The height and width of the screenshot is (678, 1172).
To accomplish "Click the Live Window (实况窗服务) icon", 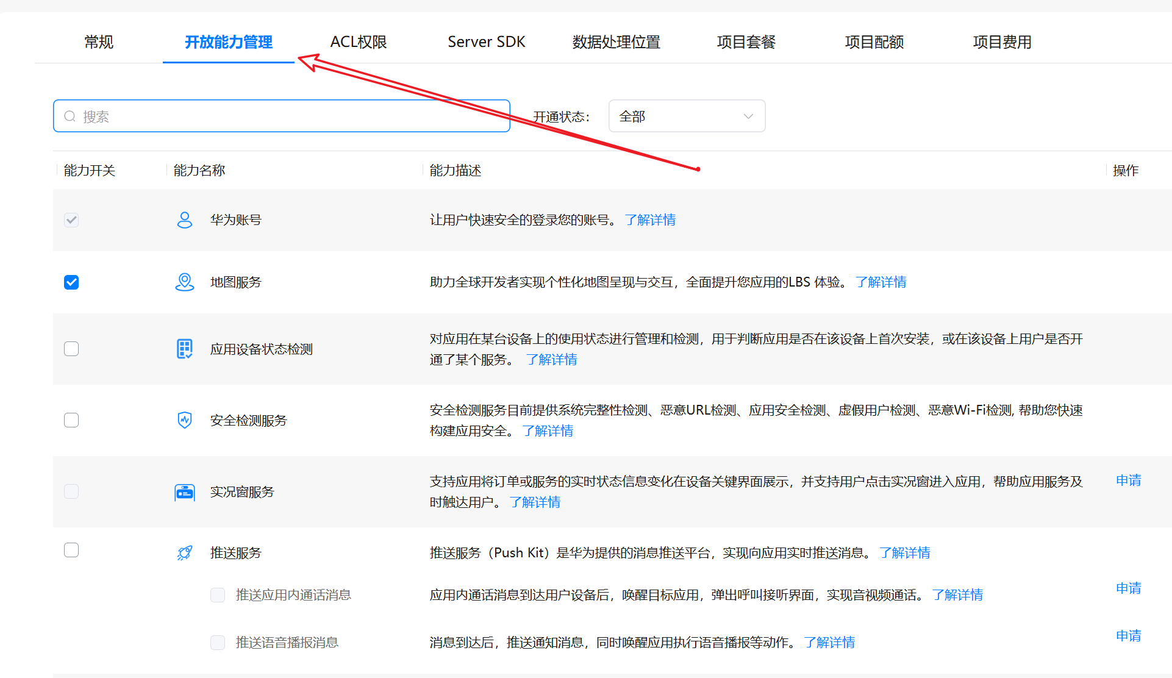I will (x=184, y=491).
